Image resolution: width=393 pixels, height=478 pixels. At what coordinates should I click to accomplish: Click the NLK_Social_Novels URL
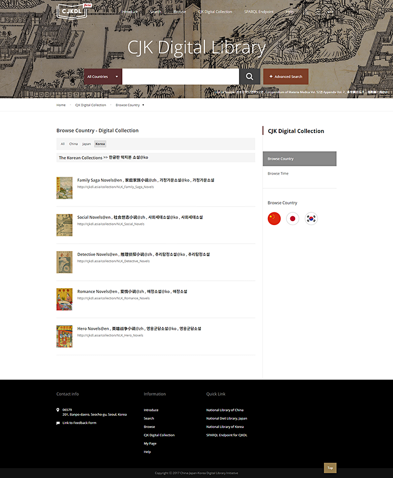click(110, 224)
